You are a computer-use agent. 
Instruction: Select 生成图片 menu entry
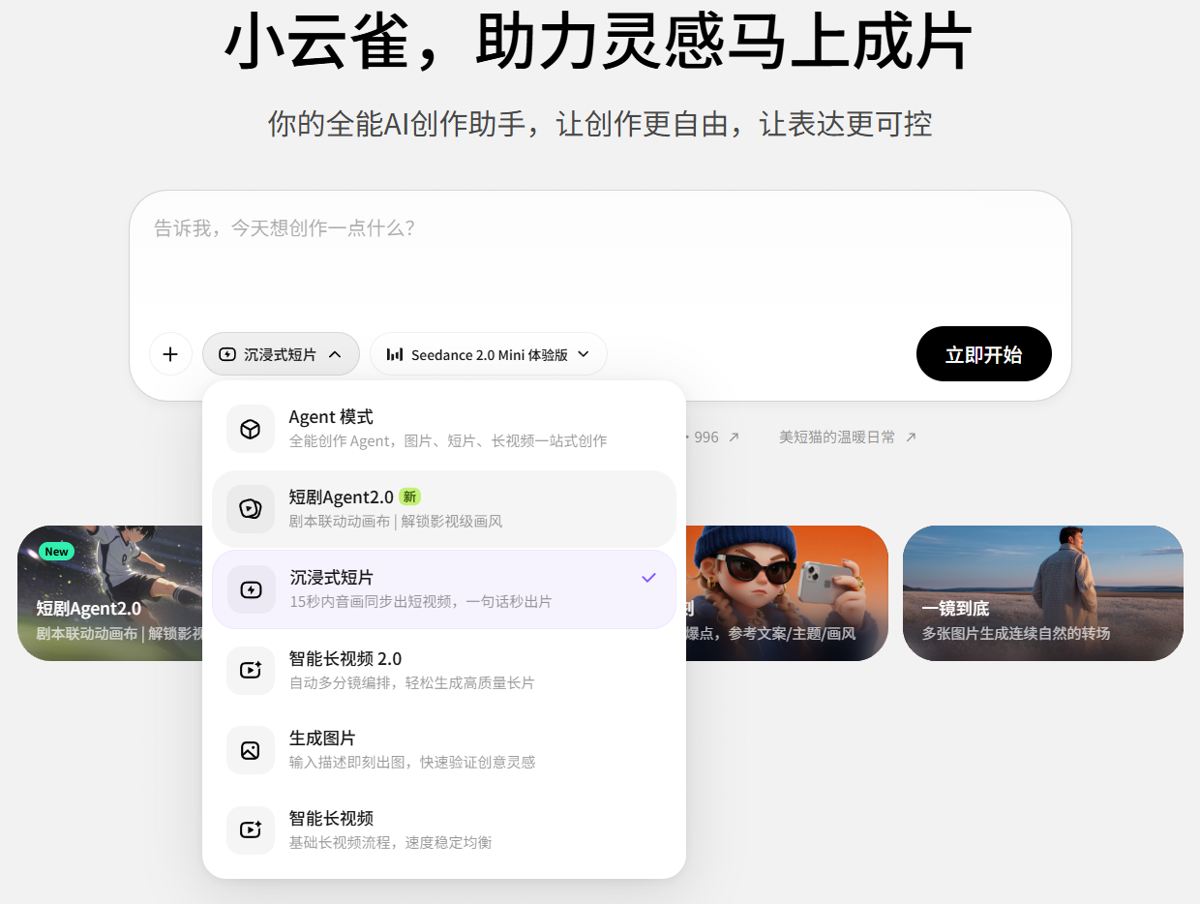pos(444,750)
